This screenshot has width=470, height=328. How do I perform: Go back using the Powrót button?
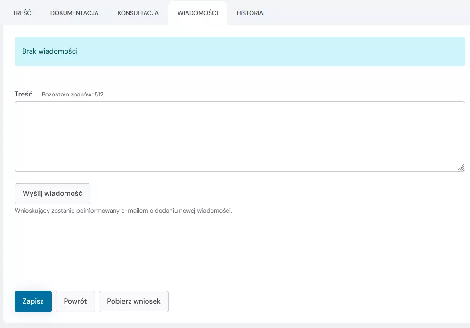(75, 301)
